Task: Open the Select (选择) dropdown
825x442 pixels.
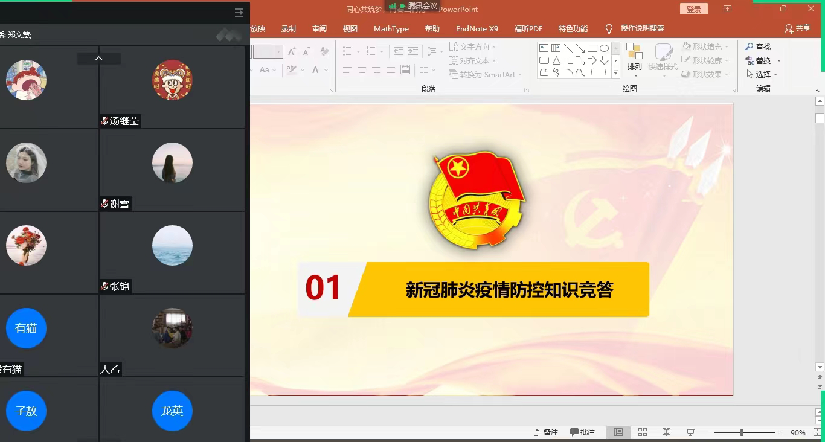Action: coord(762,74)
